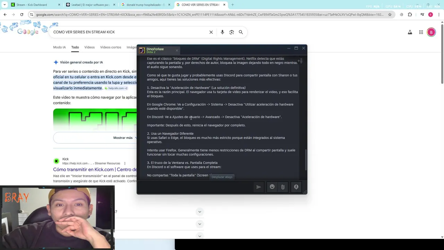Click the Google page vertical scrollbar
444x250 pixels.
point(442,54)
